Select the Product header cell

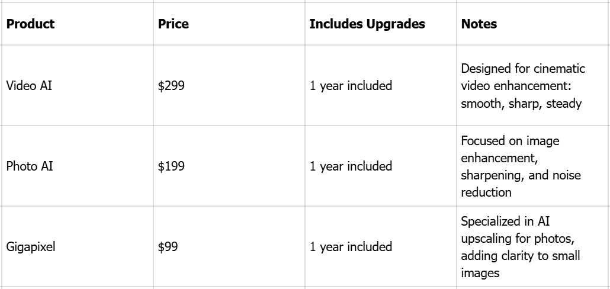point(77,24)
